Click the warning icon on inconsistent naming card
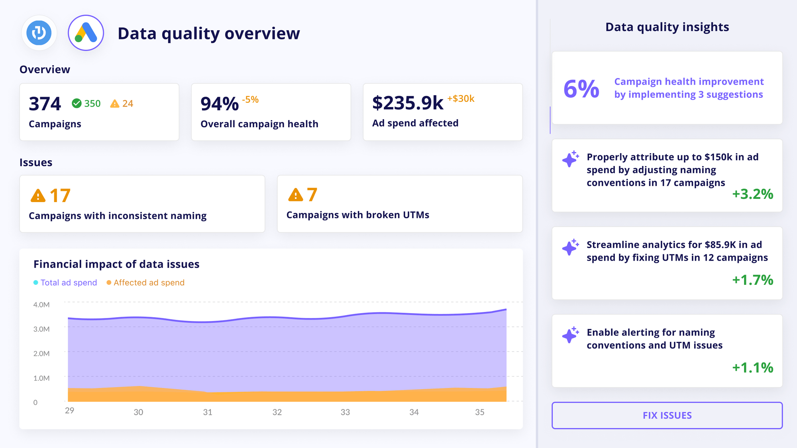Viewport: 797px width, 448px height. tap(37, 195)
